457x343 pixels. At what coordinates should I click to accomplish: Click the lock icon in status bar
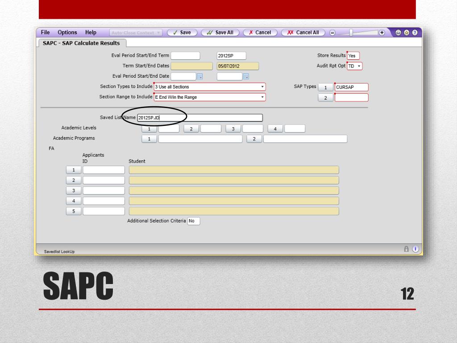pyautogui.click(x=406, y=249)
